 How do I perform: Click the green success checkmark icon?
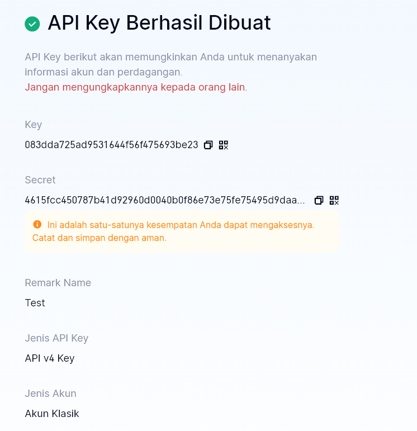(32, 23)
